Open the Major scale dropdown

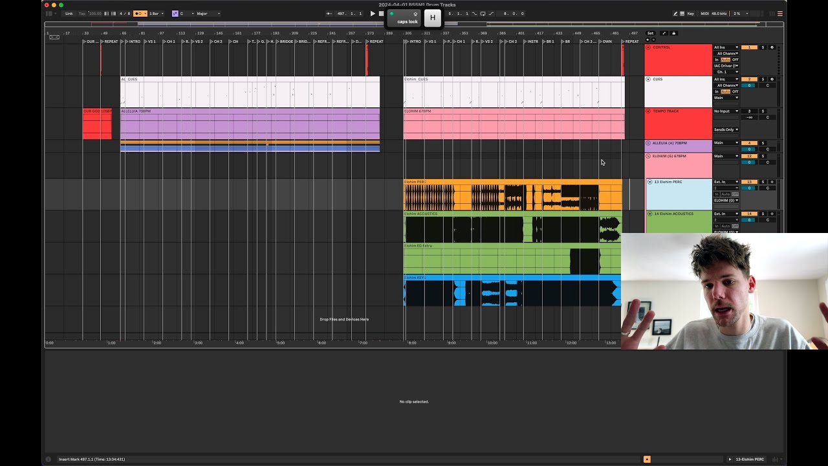pos(209,14)
